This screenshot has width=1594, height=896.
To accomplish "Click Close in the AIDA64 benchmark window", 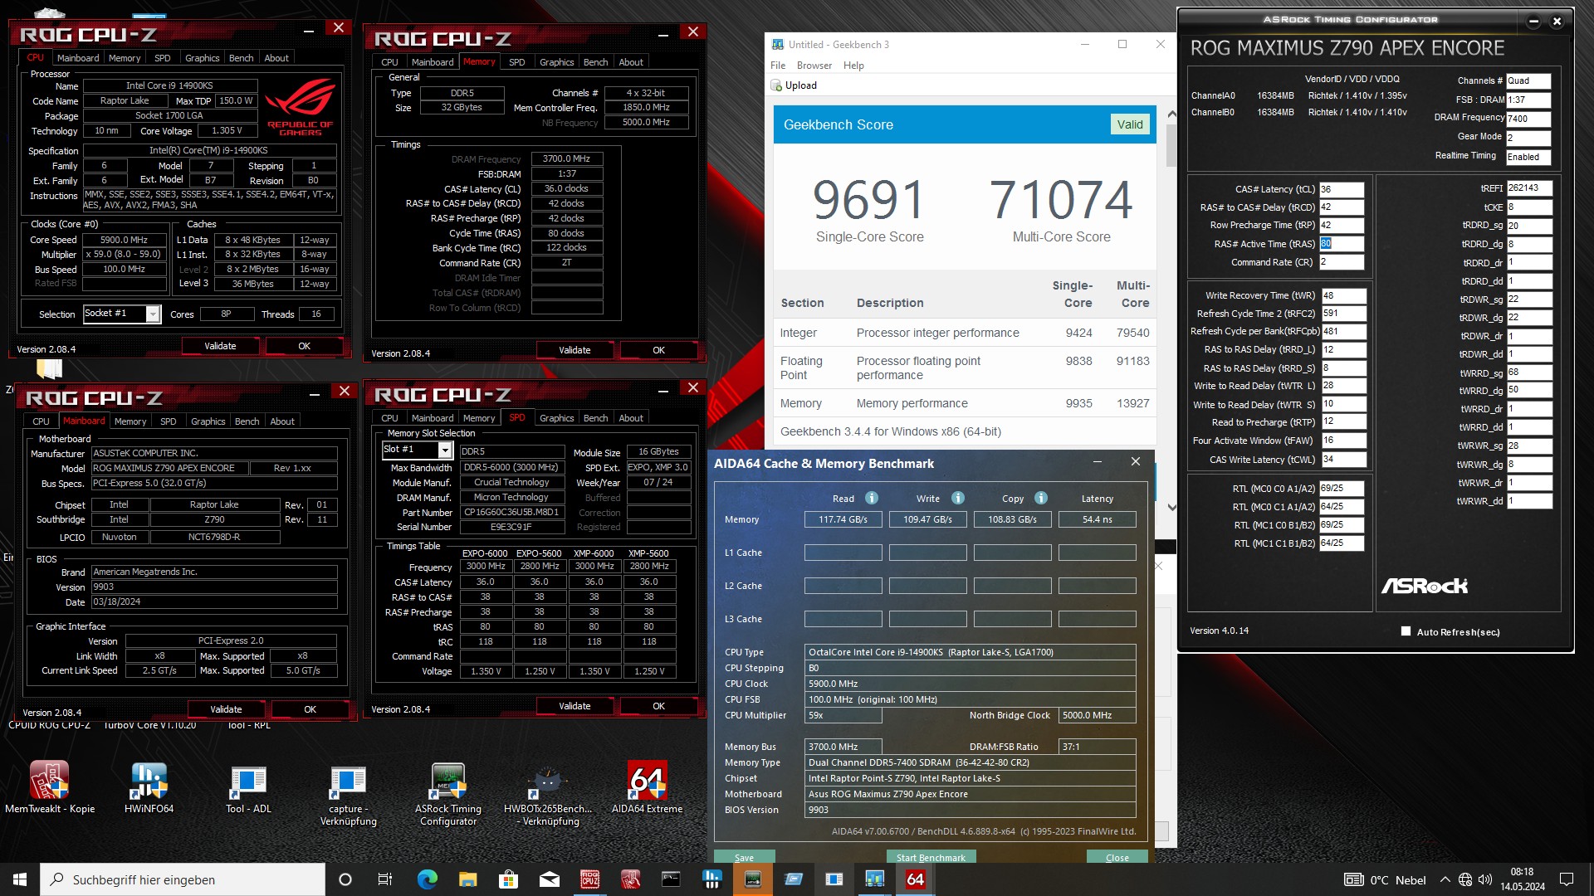I will (1117, 857).
